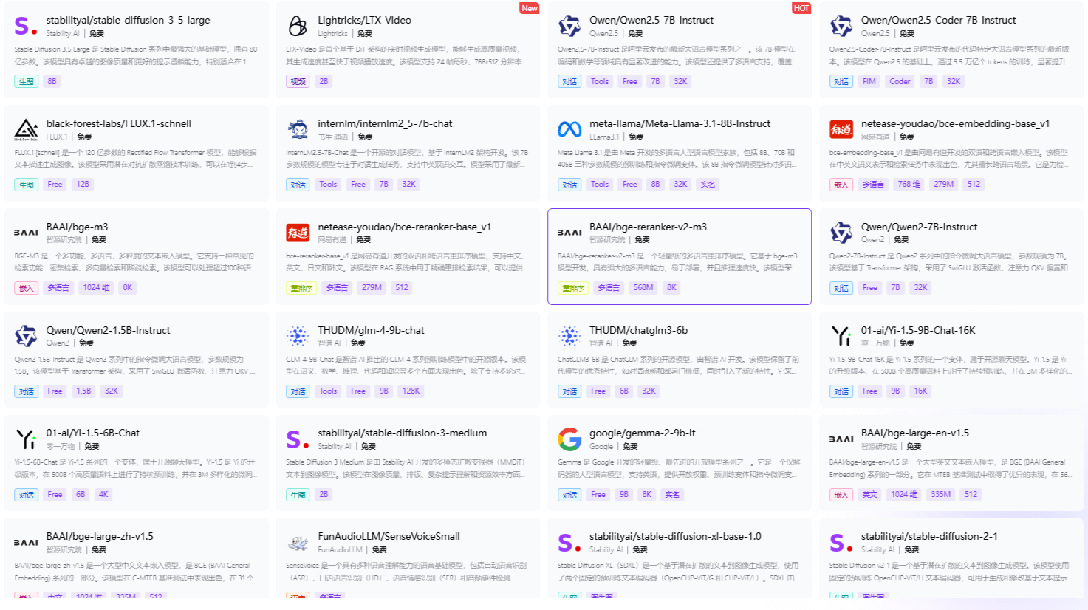This screenshot has height=610, width=1088.
Task: Click the 视频 tag on LTX-Video
Action: pyautogui.click(x=298, y=81)
